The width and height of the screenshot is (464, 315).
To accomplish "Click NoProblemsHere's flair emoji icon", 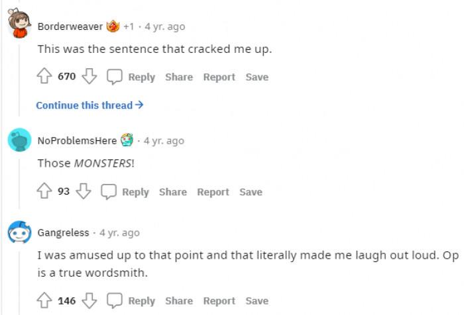I will [127, 140].
